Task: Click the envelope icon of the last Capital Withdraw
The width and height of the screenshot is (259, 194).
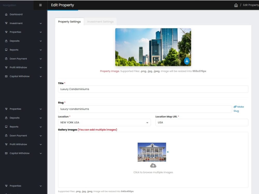Action: pos(6,153)
